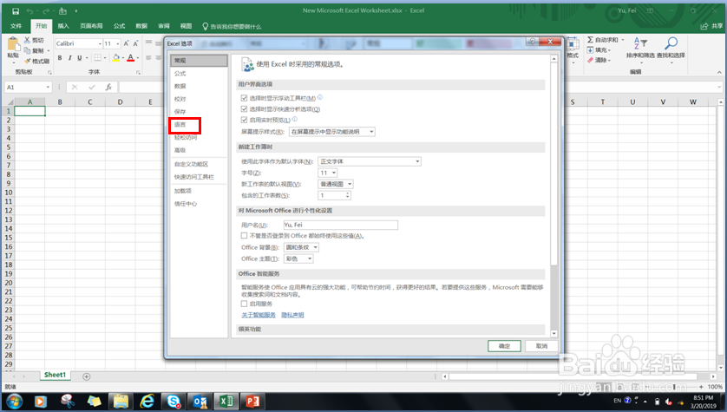The width and height of the screenshot is (727, 412).
Task: Click Decrease Font Size (smaller A)
Action: (136, 43)
